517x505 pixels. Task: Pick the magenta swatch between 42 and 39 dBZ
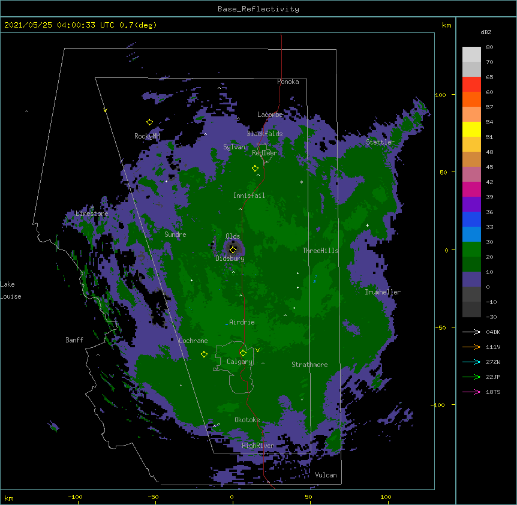tap(471, 189)
